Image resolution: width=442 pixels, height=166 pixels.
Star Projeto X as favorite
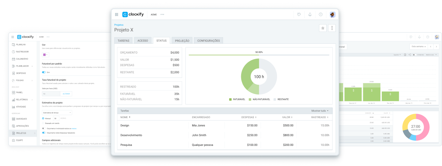click(323, 28)
